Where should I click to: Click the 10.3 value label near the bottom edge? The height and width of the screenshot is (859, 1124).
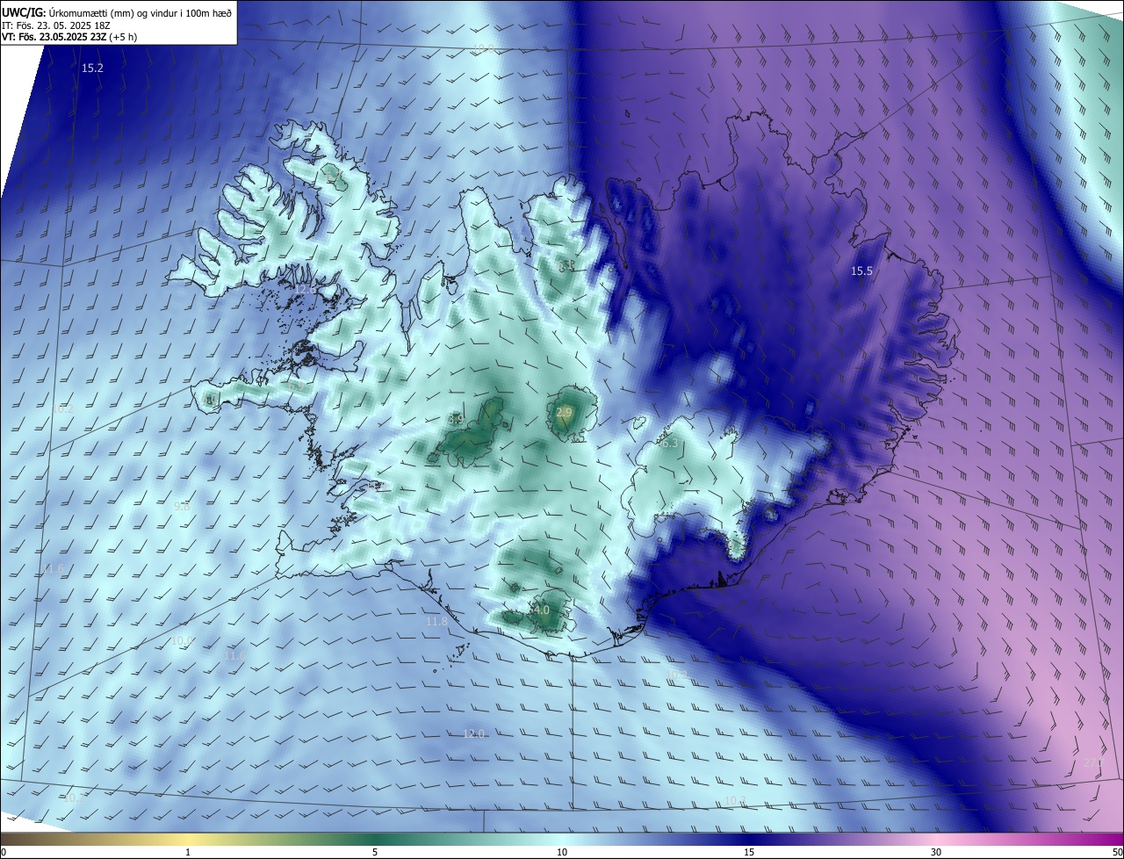735,800
